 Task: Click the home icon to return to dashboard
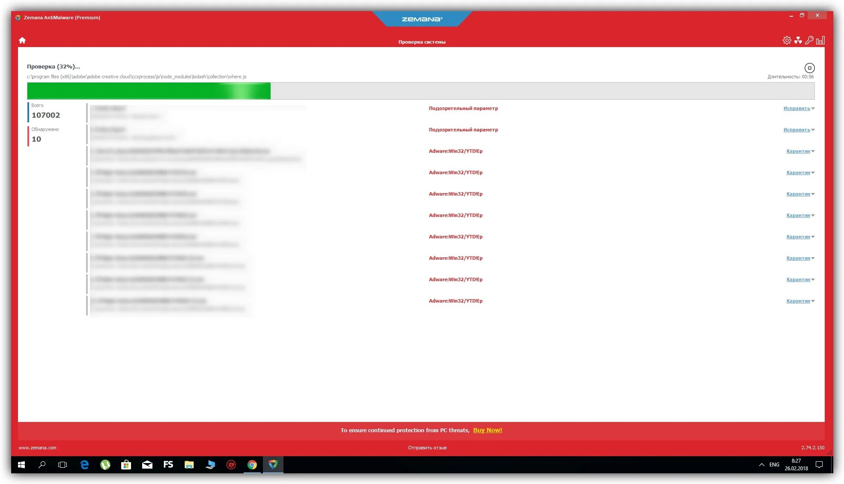click(22, 40)
